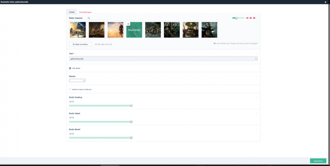Collapse the Bilder (Galerie) section chevron
Screen dimensions: 330x166
point(257,18)
